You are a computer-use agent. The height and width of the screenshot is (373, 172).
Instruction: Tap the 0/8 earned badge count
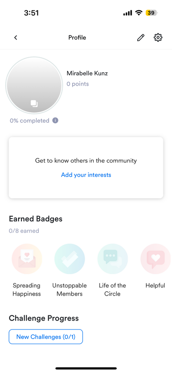click(24, 231)
